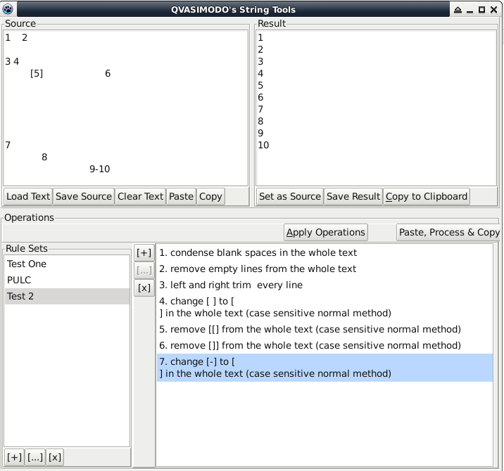
Task: Click inside the Result text area
Action: click(376, 108)
